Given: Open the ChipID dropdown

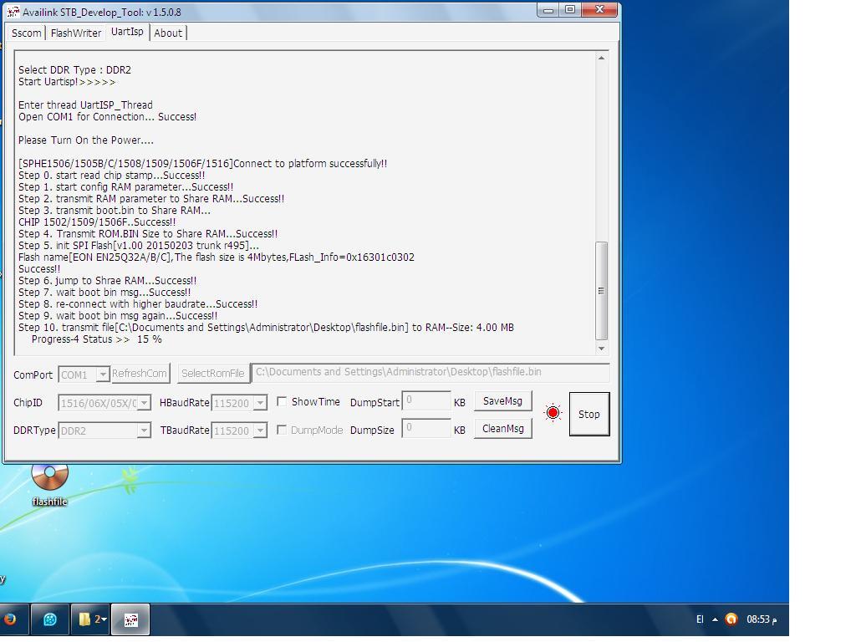Looking at the screenshot, I should (144, 403).
